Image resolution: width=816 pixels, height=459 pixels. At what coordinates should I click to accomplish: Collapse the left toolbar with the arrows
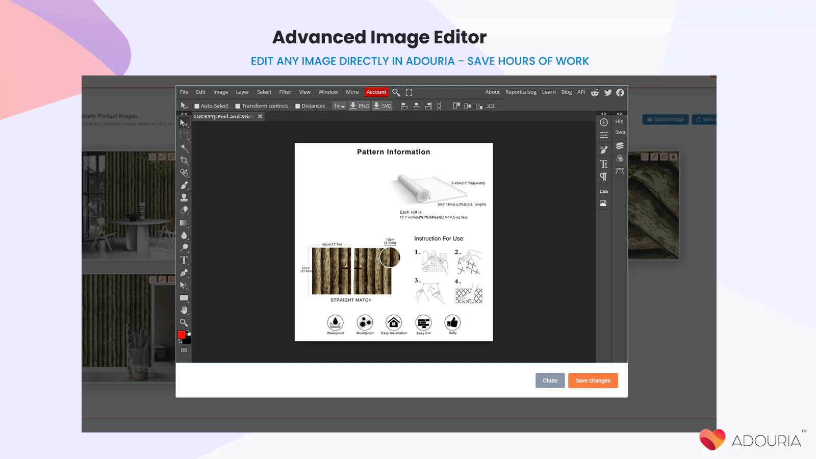point(184,114)
